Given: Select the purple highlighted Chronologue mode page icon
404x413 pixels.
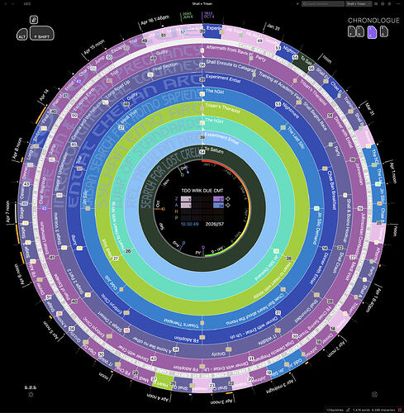Looking at the screenshot, I should point(372,32).
